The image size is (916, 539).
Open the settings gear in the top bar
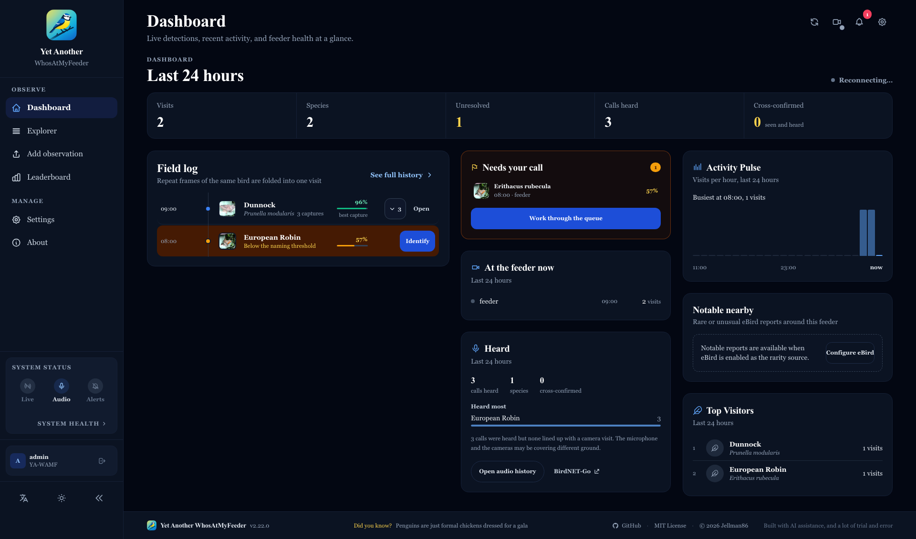(882, 22)
